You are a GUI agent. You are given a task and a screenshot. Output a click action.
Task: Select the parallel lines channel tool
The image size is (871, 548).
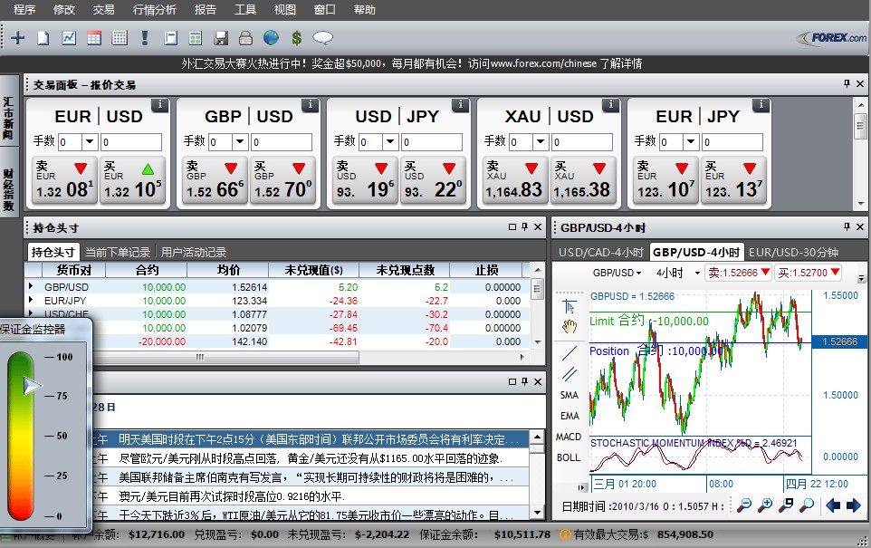click(569, 374)
